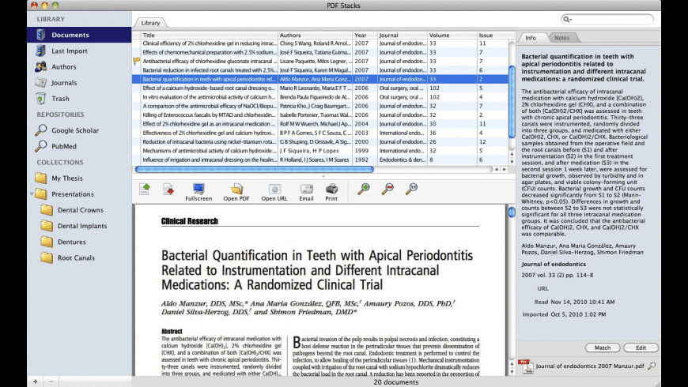The image size is (688, 387).
Task: Click the Edit button
Action: point(641,348)
